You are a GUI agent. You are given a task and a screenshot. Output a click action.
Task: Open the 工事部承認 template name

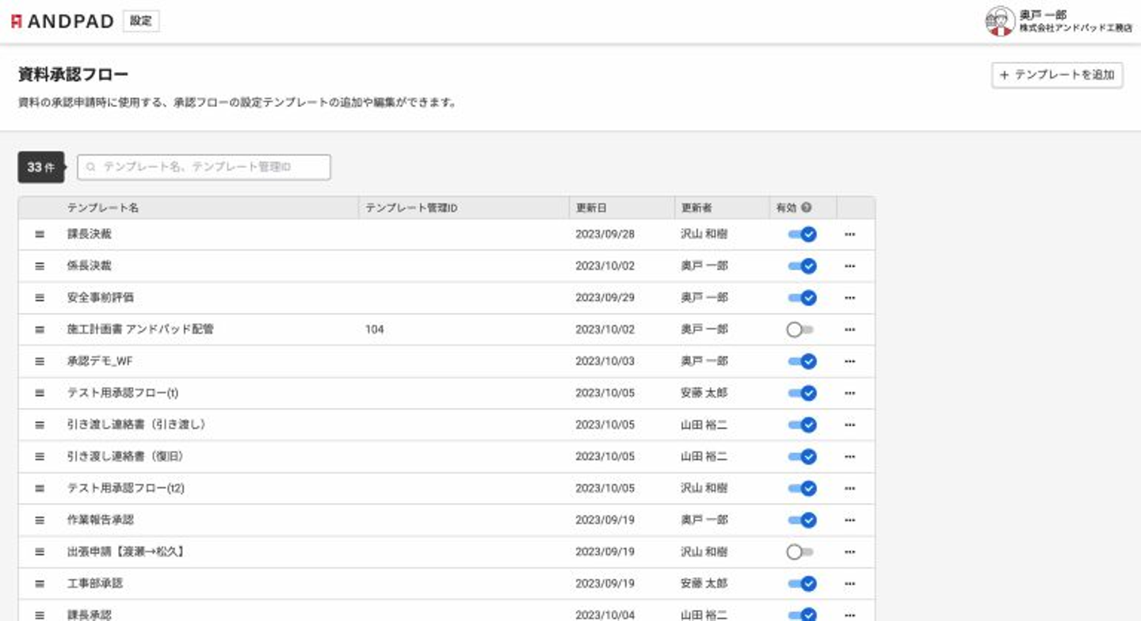click(x=95, y=583)
